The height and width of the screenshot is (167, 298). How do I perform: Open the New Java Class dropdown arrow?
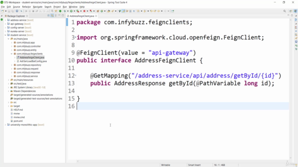[105, 11]
